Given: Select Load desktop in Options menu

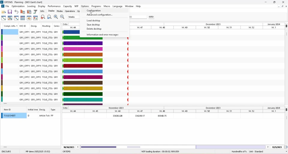Looking at the screenshot, I should point(93,20).
